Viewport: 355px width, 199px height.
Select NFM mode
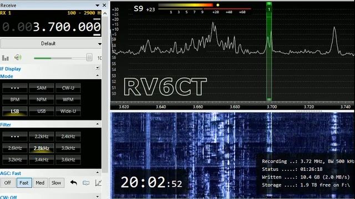pos(42,99)
